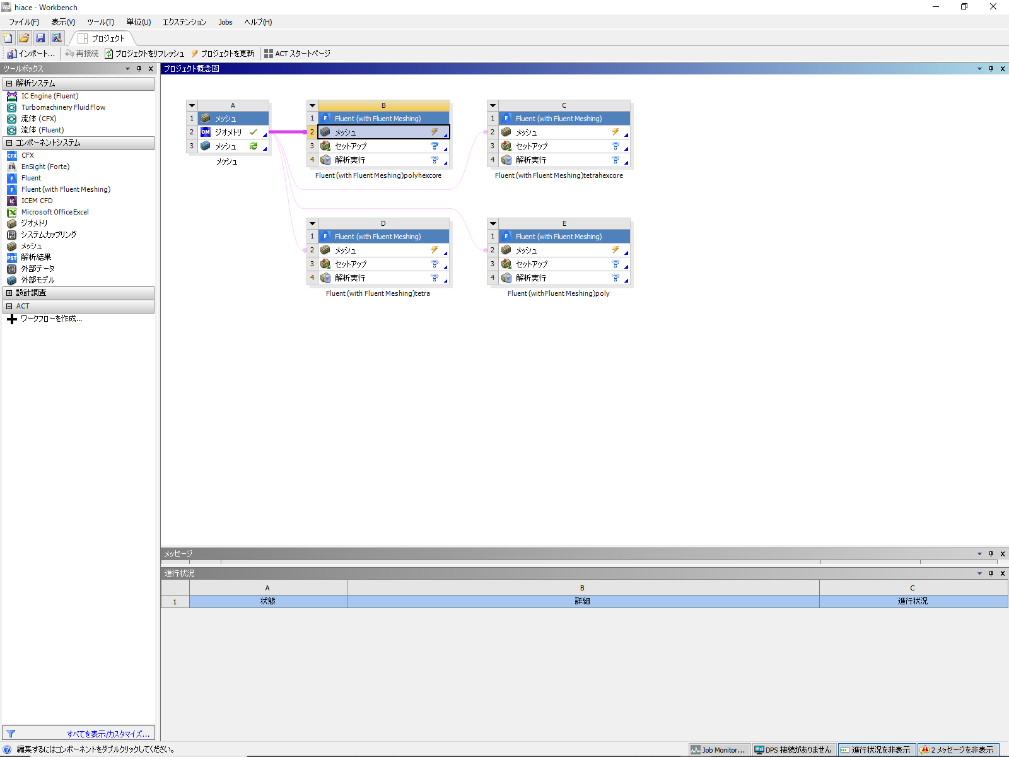Select the Microsoft Office Excel component
This screenshot has width=1009, height=757.
[55, 212]
